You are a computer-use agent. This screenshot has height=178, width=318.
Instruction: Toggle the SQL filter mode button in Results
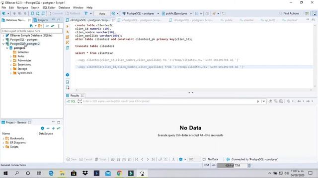click(71, 101)
